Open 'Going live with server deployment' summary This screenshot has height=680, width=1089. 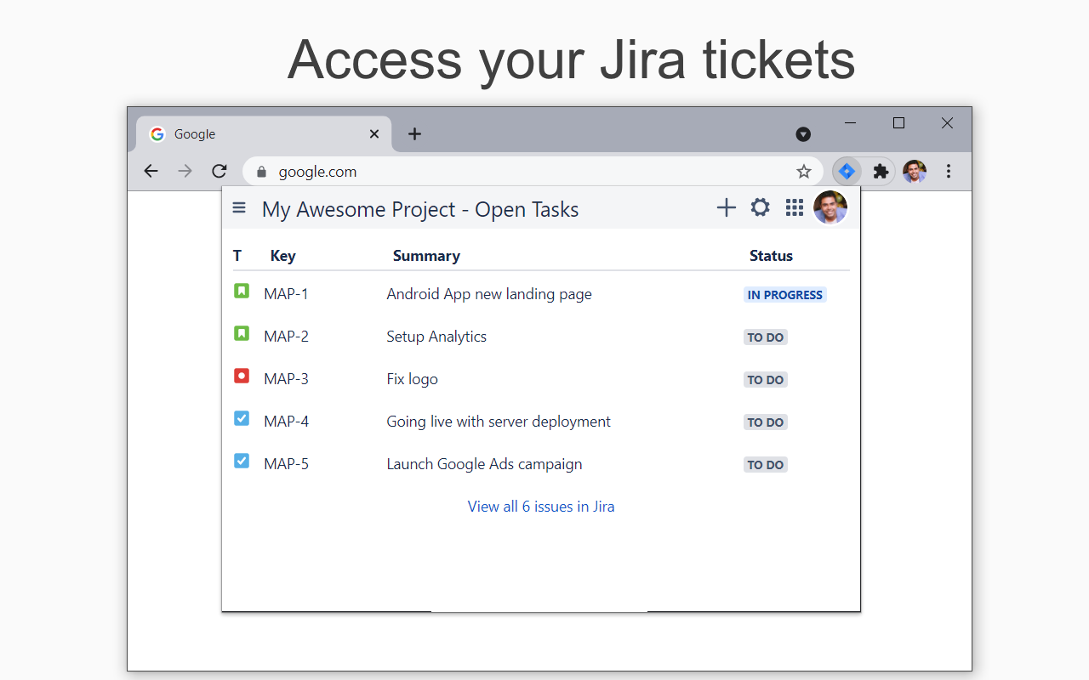pyautogui.click(x=499, y=422)
